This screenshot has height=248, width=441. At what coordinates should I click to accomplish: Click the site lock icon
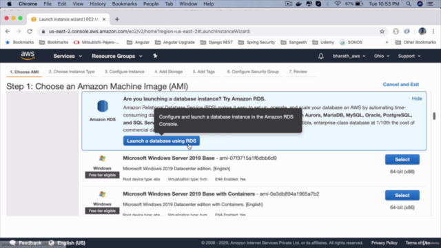point(43,32)
